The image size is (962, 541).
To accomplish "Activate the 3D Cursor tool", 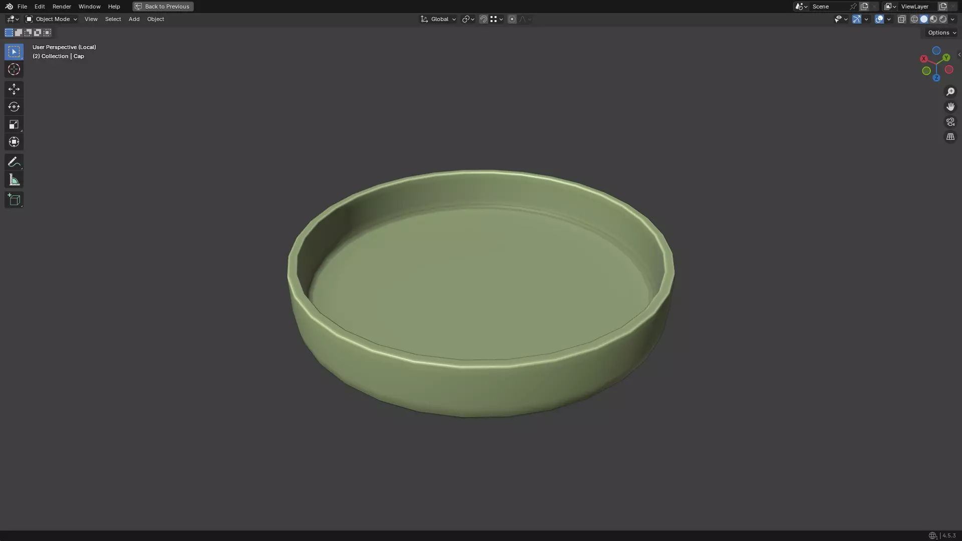I will pos(14,69).
